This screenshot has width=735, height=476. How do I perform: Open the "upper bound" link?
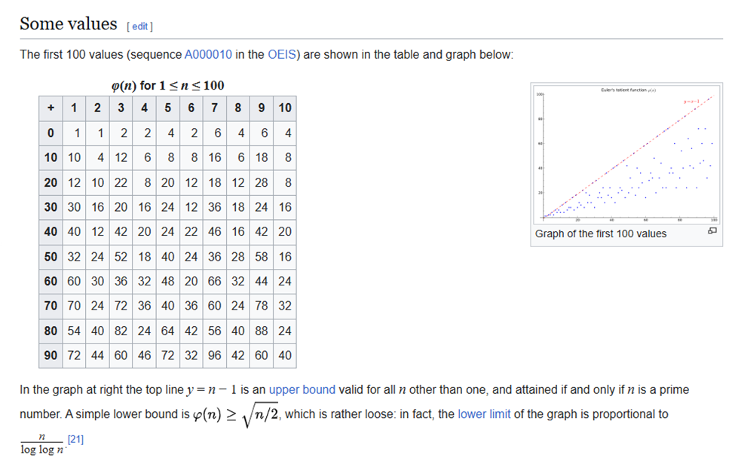[x=302, y=390]
